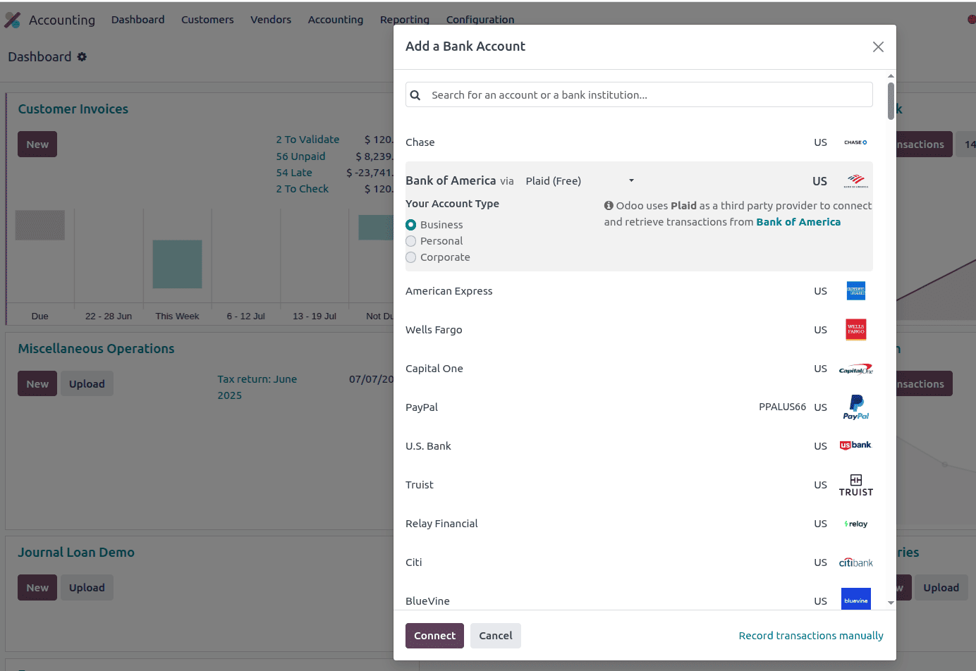Click Record transactions manually link

(811, 636)
